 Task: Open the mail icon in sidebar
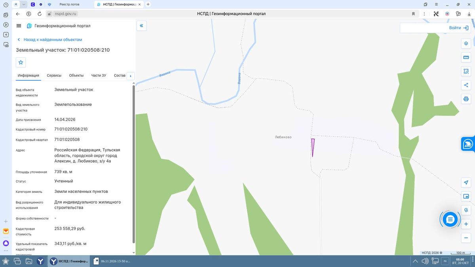pyautogui.click(x=6, y=231)
